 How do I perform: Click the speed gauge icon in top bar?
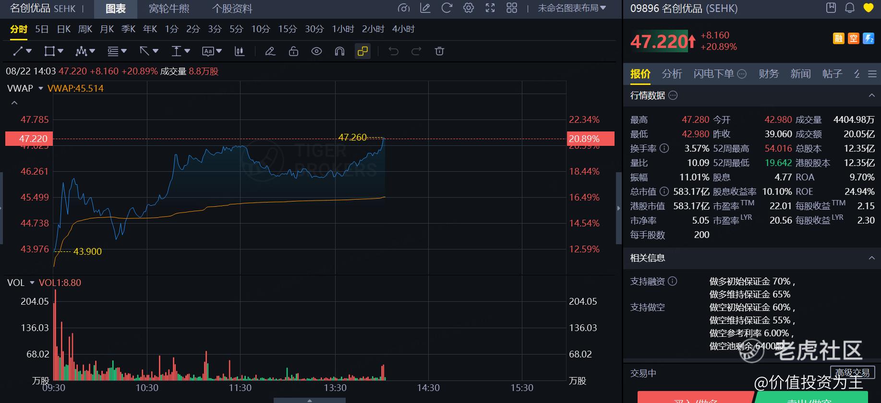pyautogui.click(x=404, y=8)
